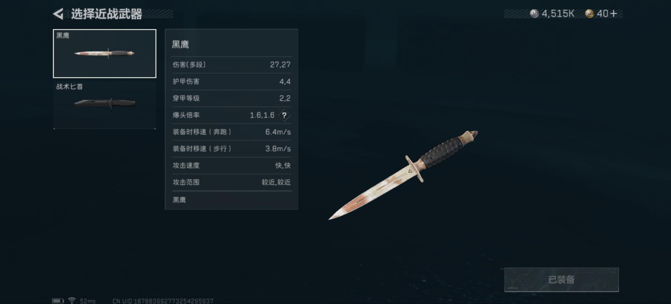
Task: Tap the plus icon to add gold
Action: [614, 14]
